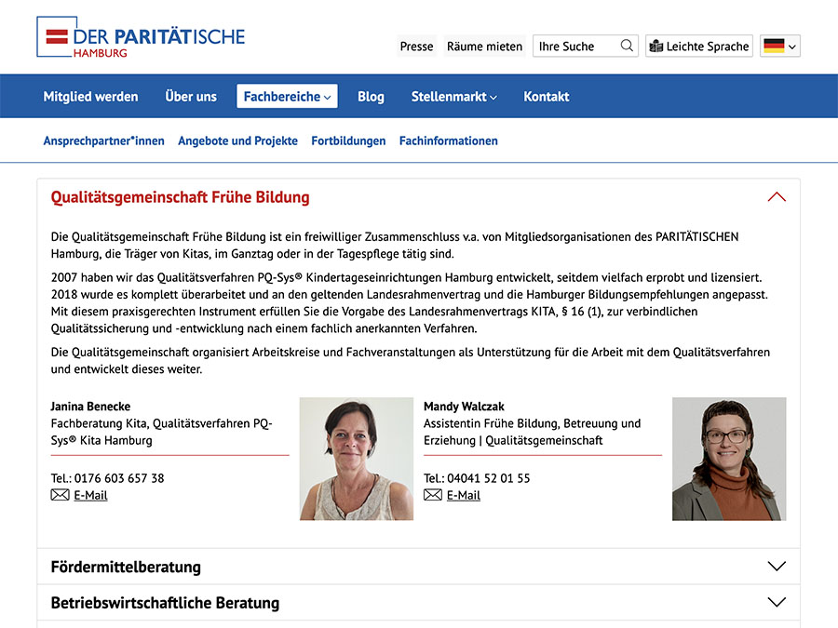The height and width of the screenshot is (628, 838).
Task: Click the Presse button
Action: click(x=416, y=47)
